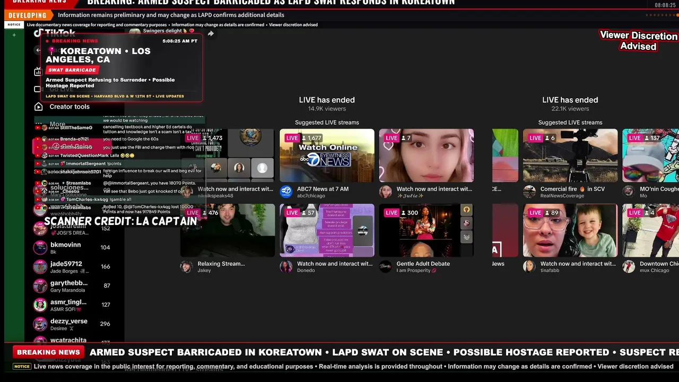The height and width of the screenshot is (382, 679).
Task: Open the stream thumbnail with 1,473 viewers
Action: (228, 155)
